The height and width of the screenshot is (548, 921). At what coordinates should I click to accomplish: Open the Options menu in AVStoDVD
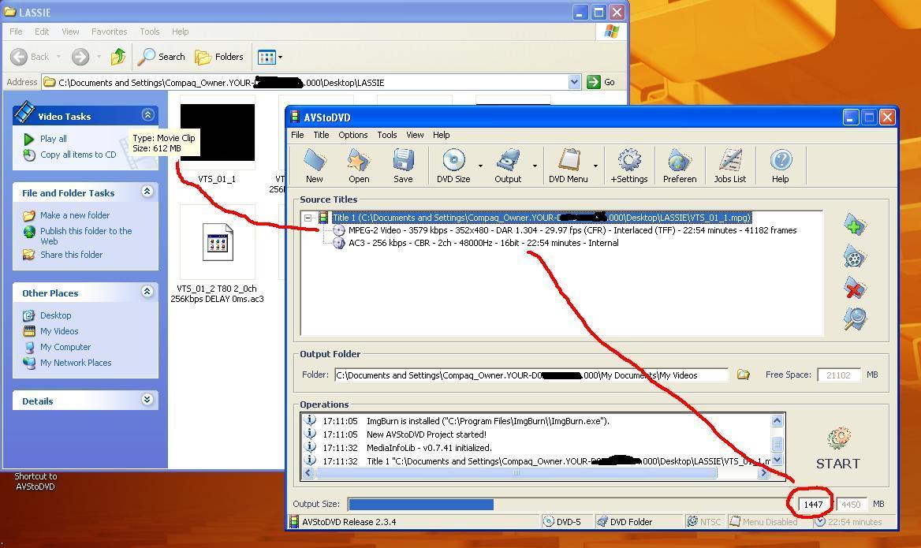pyautogui.click(x=352, y=135)
